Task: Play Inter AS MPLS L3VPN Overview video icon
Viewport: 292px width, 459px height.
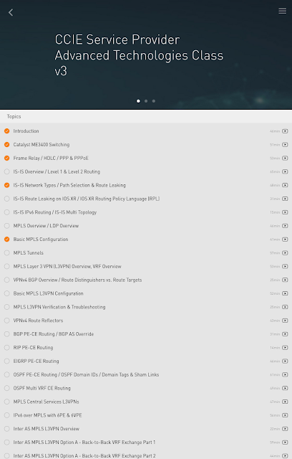Action: (x=285, y=429)
